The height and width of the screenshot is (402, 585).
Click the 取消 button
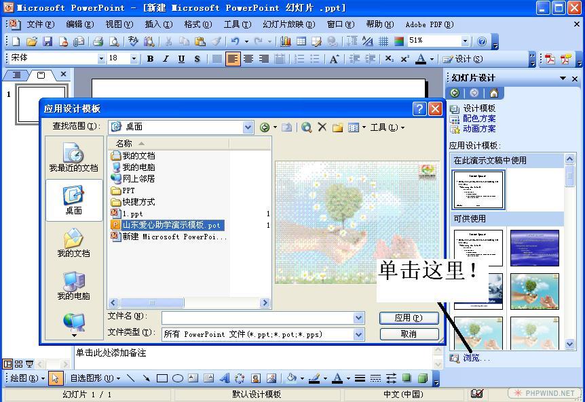click(409, 334)
